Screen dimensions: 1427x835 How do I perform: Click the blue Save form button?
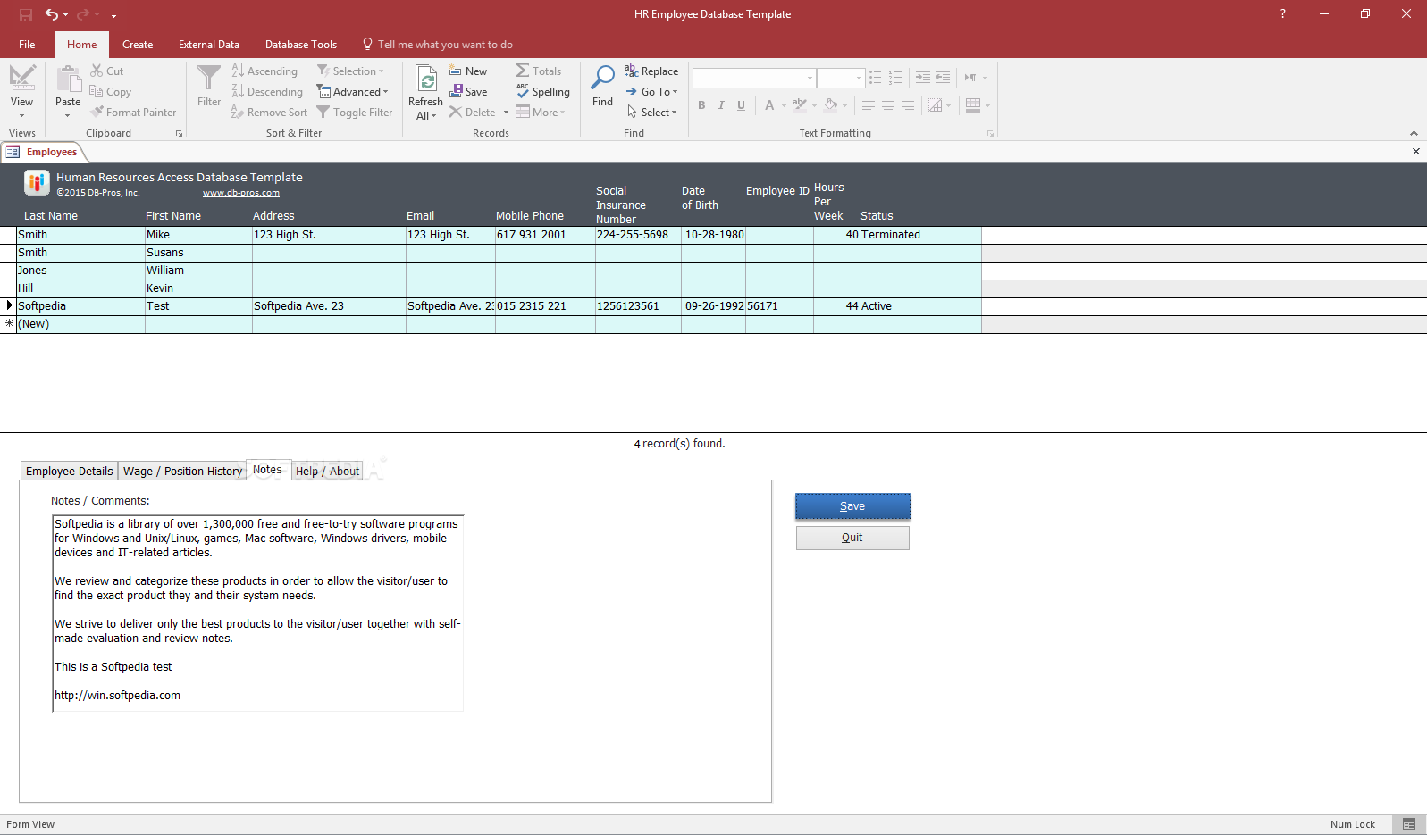(852, 506)
